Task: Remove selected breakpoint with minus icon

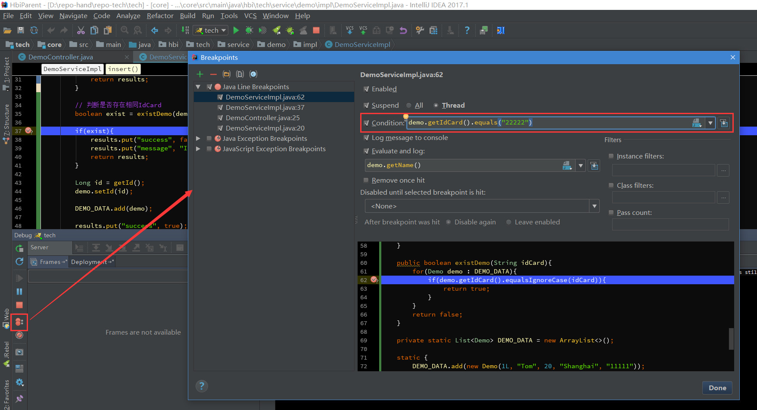Action: pos(213,74)
